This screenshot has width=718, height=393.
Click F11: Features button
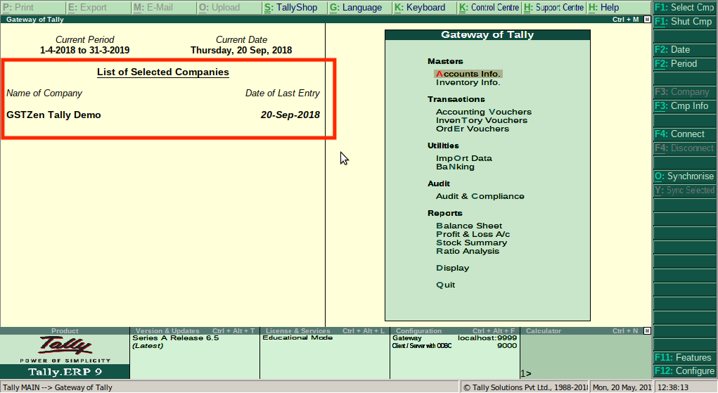684,357
